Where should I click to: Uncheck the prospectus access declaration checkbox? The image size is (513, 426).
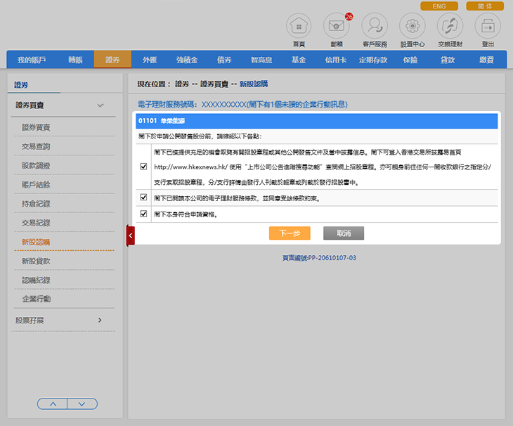coord(144,167)
